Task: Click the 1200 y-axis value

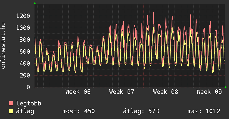Action: tap(23, 16)
